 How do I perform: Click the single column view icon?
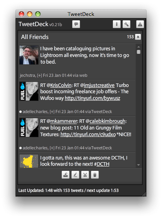click(x=116, y=24)
